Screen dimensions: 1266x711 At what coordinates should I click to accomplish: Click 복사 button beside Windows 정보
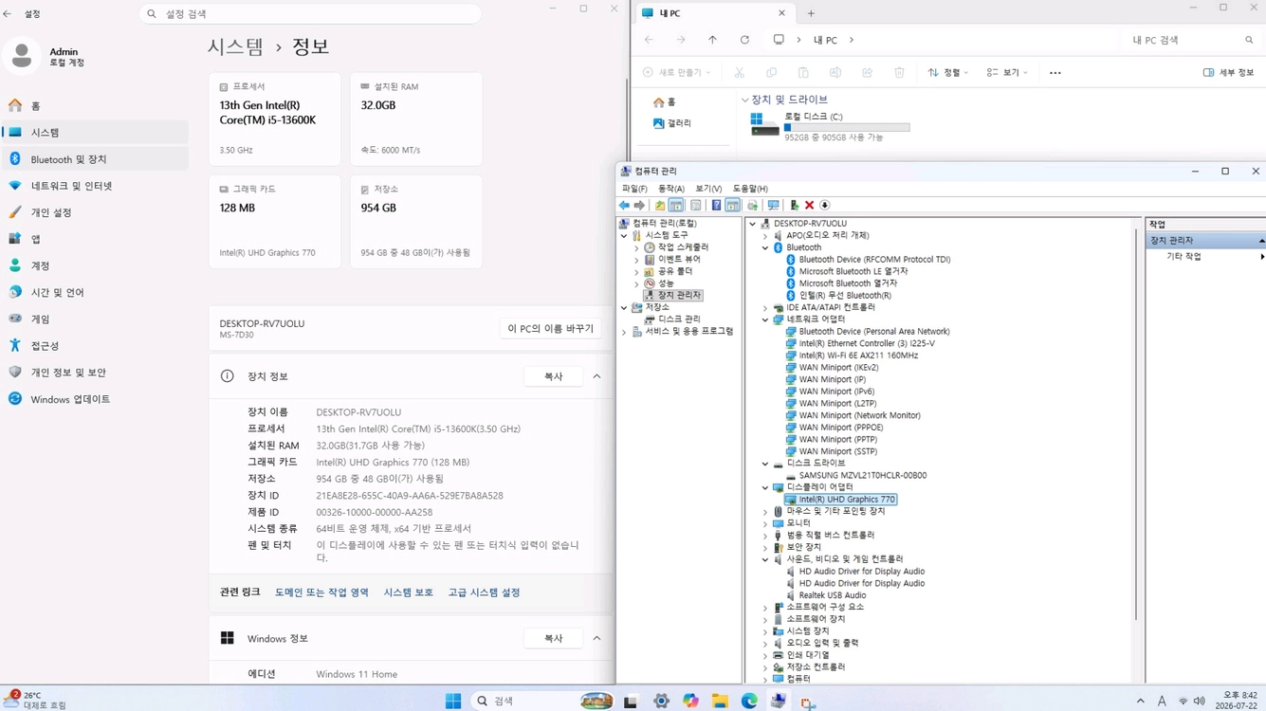(x=554, y=638)
